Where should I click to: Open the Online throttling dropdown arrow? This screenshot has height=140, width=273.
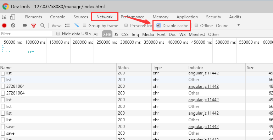[x=239, y=25]
